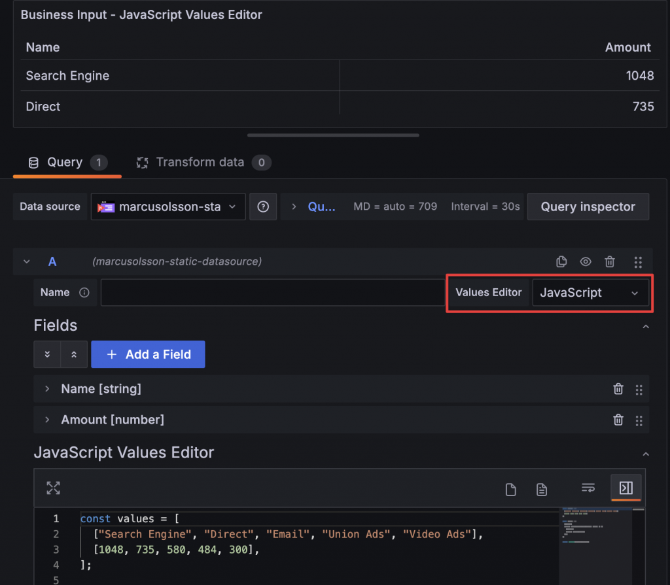The image size is (670, 585).
Task: Open the Values Editor JavaScript dropdown
Action: tap(591, 293)
